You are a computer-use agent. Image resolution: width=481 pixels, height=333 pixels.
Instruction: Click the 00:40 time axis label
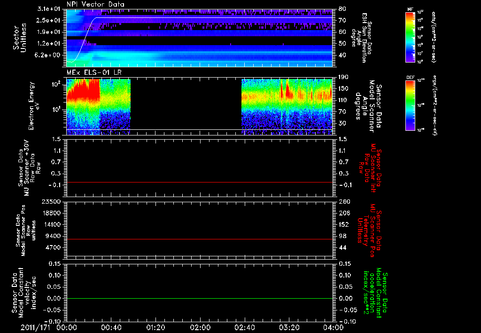pos(111,327)
